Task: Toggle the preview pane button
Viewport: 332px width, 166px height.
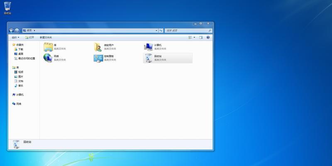Action: 201,37
